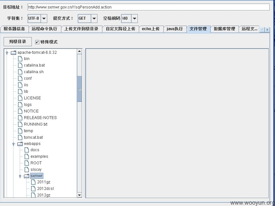The width and height of the screenshot is (275, 206).
Task: Click the NOTICE file icon
Action: click(20, 111)
